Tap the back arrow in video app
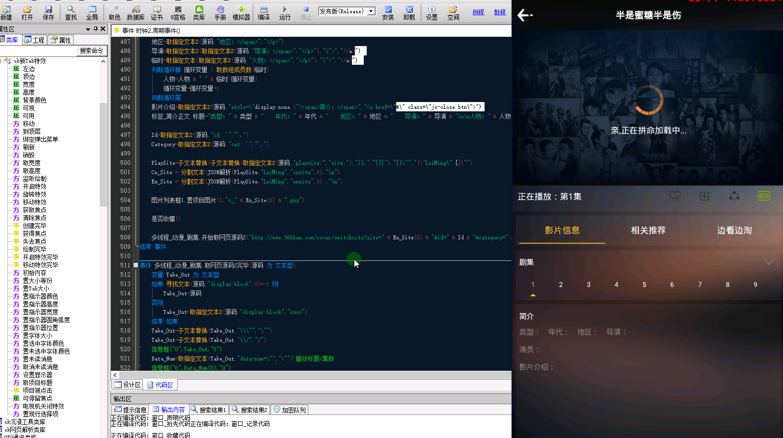Image resolution: width=783 pixels, height=438 pixels. click(525, 15)
